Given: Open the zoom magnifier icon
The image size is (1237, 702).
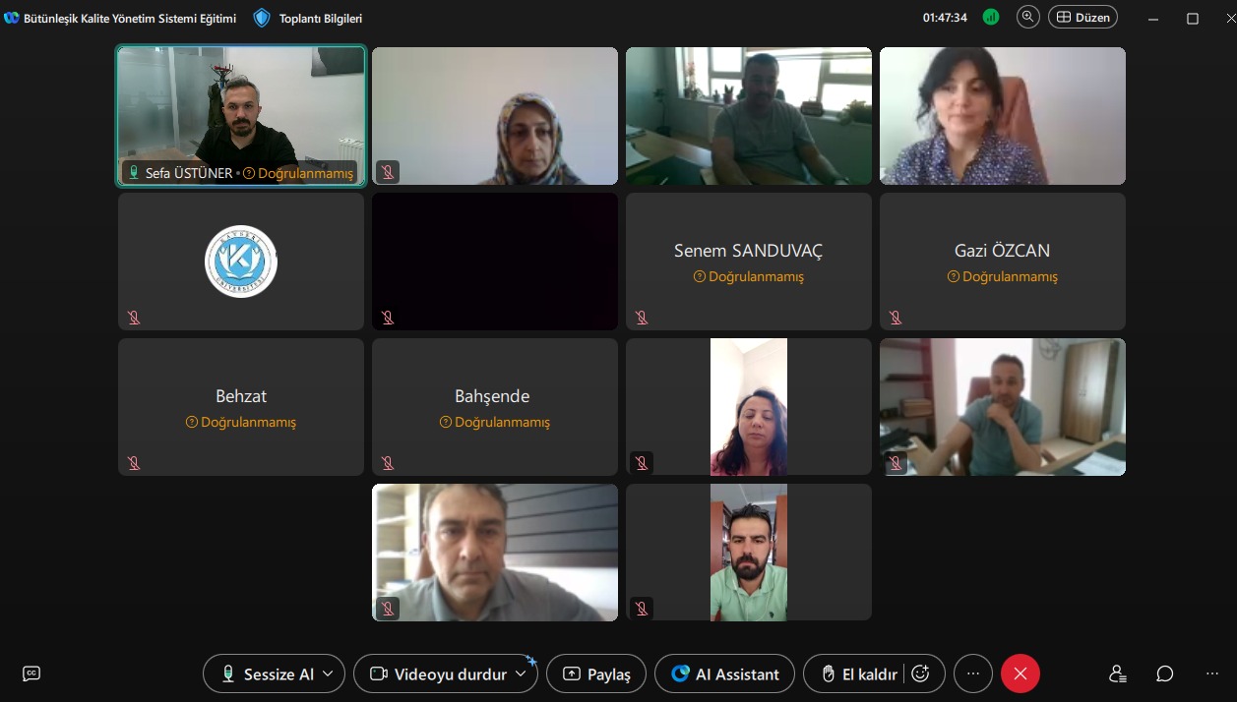Looking at the screenshot, I should 1028,17.
